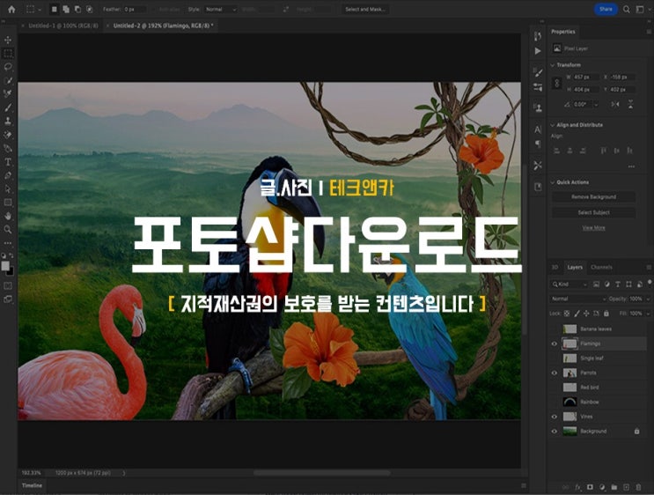The width and height of the screenshot is (654, 495).
Task: Hide the Background layer
Action: pos(555,431)
